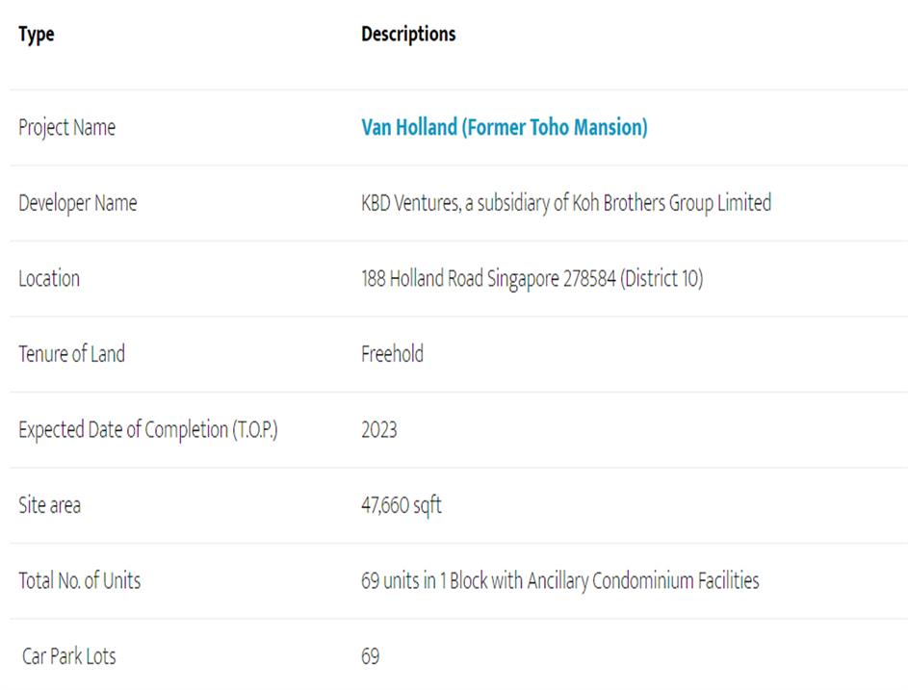Image resolution: width=908 pixels, height=690 pixels.
Task: Click the 2023 completion year value
Action: point(378,429)
